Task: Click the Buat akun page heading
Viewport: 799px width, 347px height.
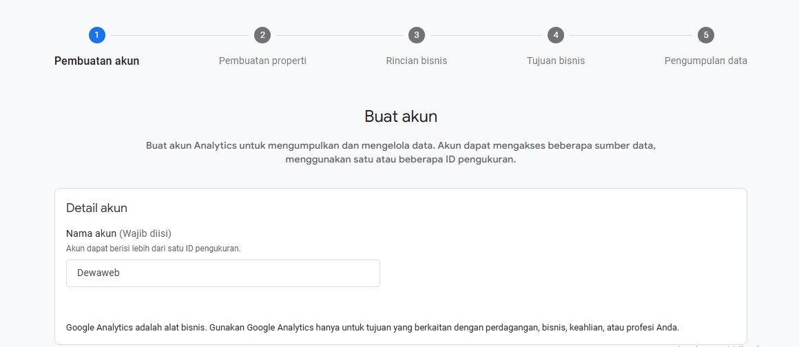Action: coord(401,116)
